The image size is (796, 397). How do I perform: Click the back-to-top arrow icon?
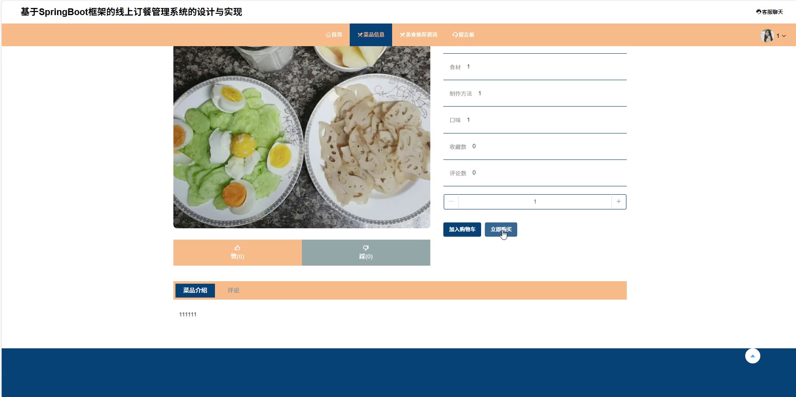753,356
